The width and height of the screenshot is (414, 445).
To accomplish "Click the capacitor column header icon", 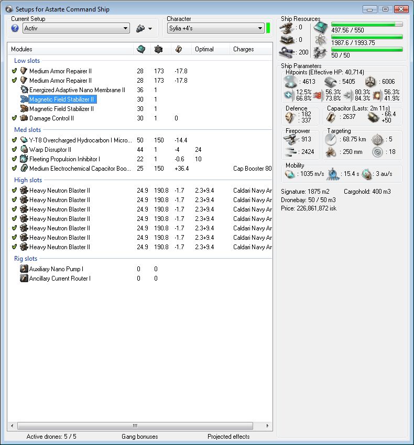I will [179, 49].
